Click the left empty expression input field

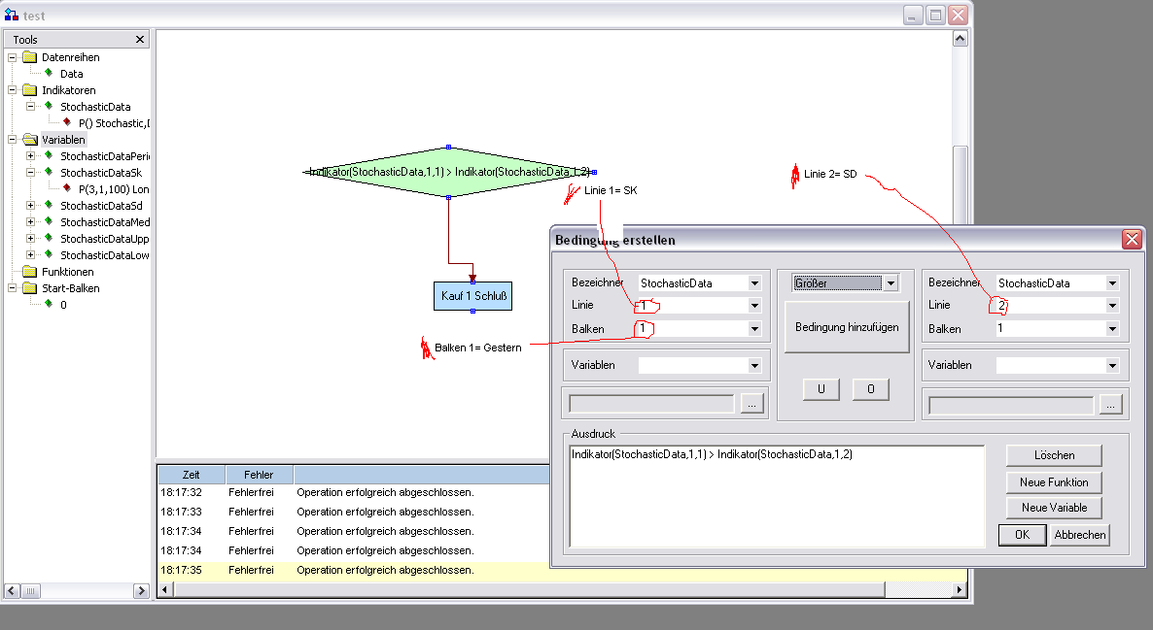tap(651, 404)
